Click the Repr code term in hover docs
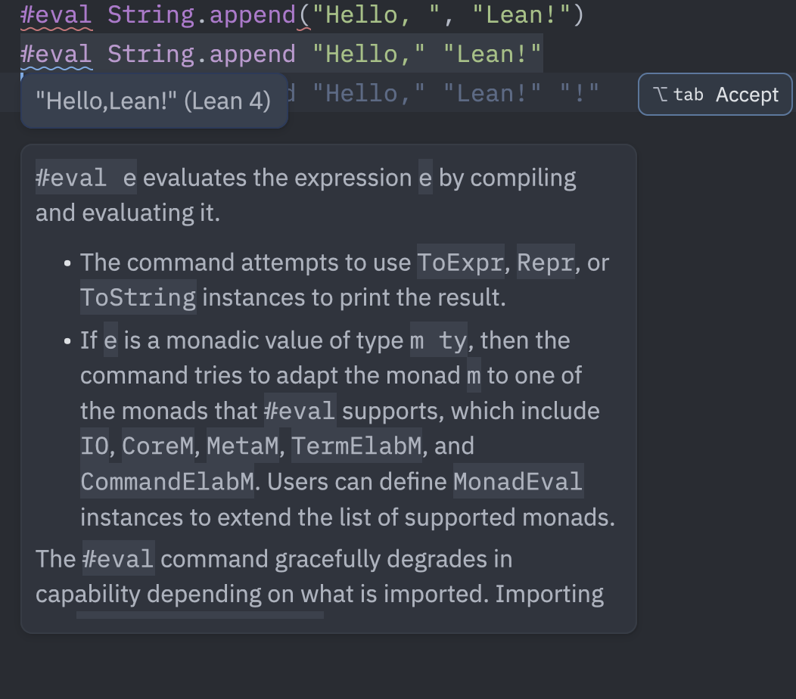 pos(546,263)
